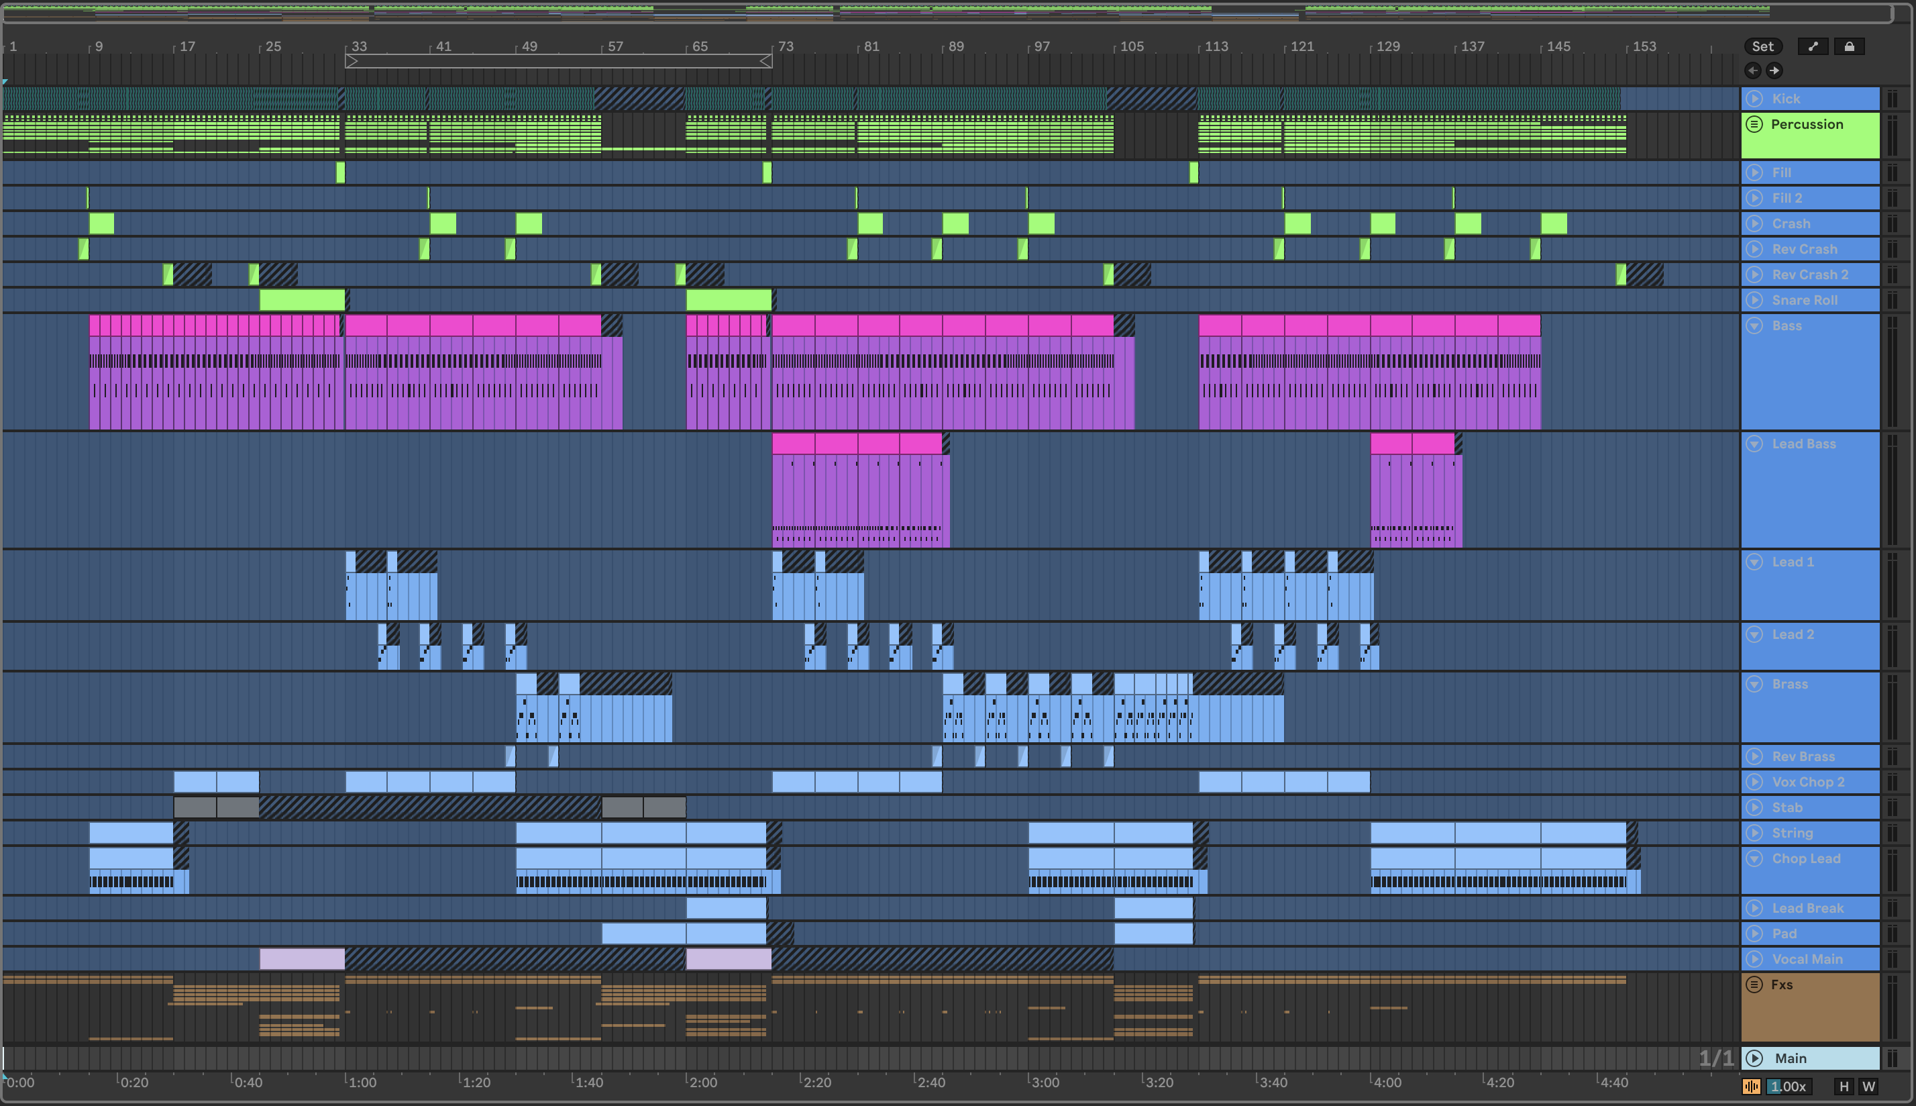Toggle optimize arrangement width W button

1869,1087
